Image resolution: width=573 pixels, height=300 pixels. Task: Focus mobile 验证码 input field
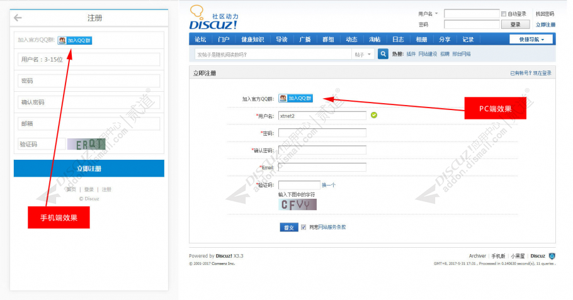tap(42, 144)
